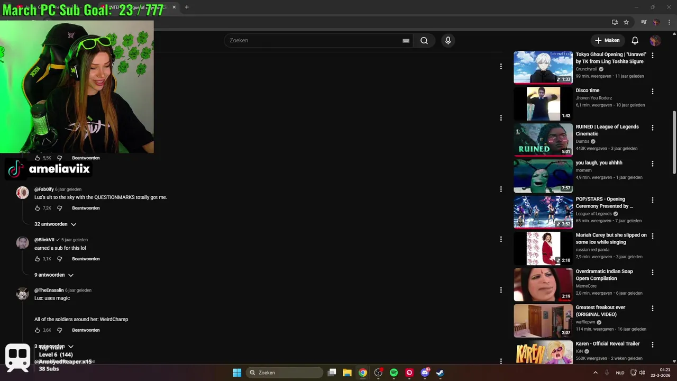This screenshot has width=677, height=381.
Task: Open more options for Mariah Carey video
Action: point(653,236)
